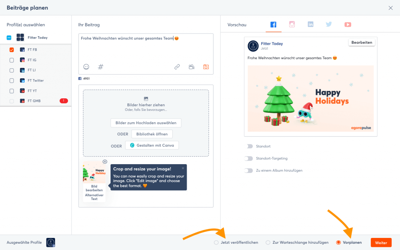Check the FT YT profile
This screenshot has width=400, height=250.
point(11,91)
